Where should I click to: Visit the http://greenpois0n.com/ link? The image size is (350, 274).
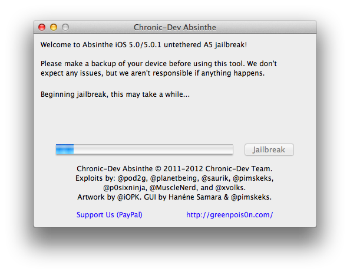coord(229,215)
